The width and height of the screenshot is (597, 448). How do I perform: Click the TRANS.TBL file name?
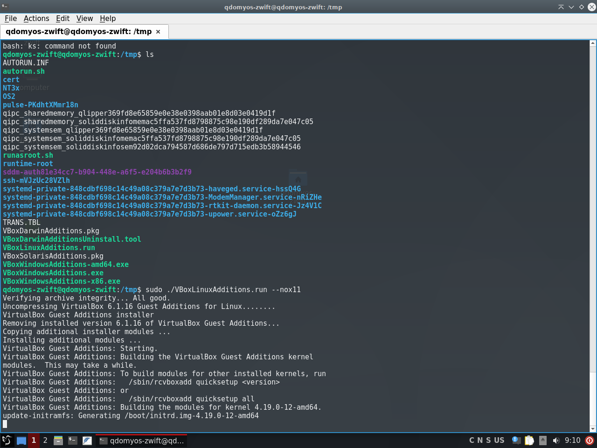[21, 222]
